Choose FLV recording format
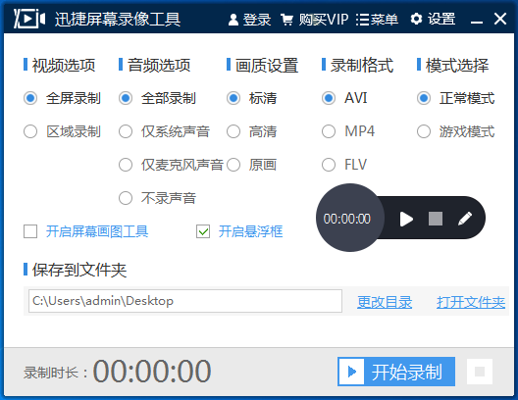The image size is (518, 400). pos(344,165)
